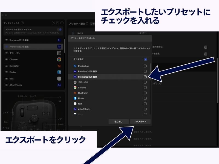Click the Chrome icon in the left preset list
This screenshot has width=219, height=164.
pos(59,59)
